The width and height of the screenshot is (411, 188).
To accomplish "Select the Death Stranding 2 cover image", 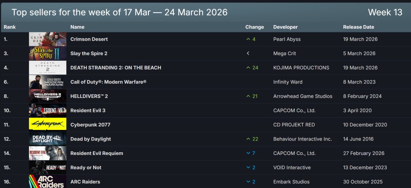I will point(48,68).
